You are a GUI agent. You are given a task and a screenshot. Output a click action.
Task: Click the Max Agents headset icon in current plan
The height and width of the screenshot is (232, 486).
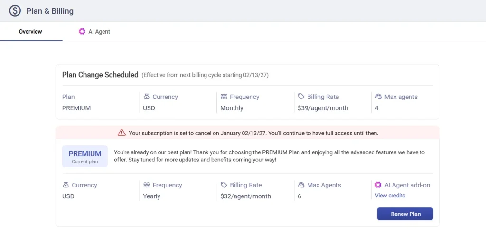(301, 185)
